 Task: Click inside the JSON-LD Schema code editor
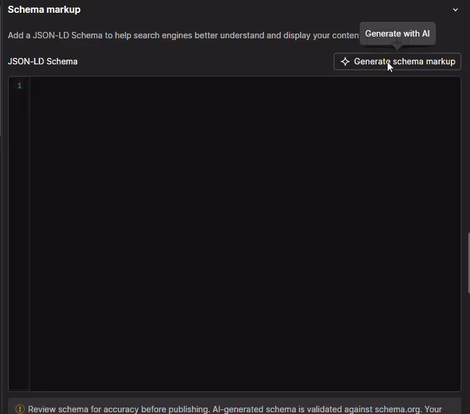[x=245, y=234]
